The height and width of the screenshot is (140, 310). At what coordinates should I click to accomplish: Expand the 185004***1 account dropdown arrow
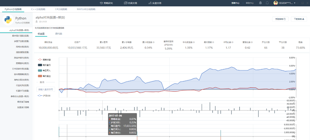tap(295, 3)
